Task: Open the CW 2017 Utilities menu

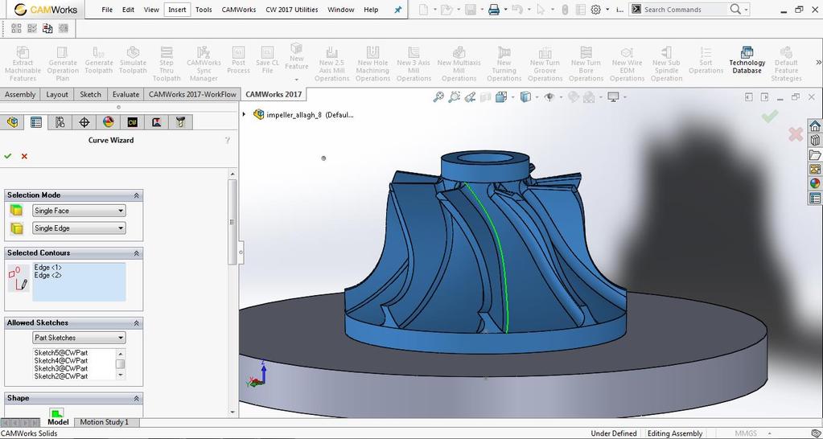Action: (292, 10)
